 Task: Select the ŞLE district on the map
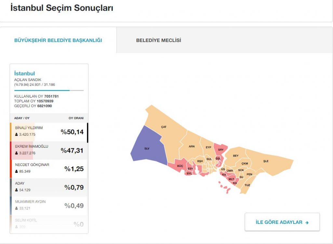point(266,161)
